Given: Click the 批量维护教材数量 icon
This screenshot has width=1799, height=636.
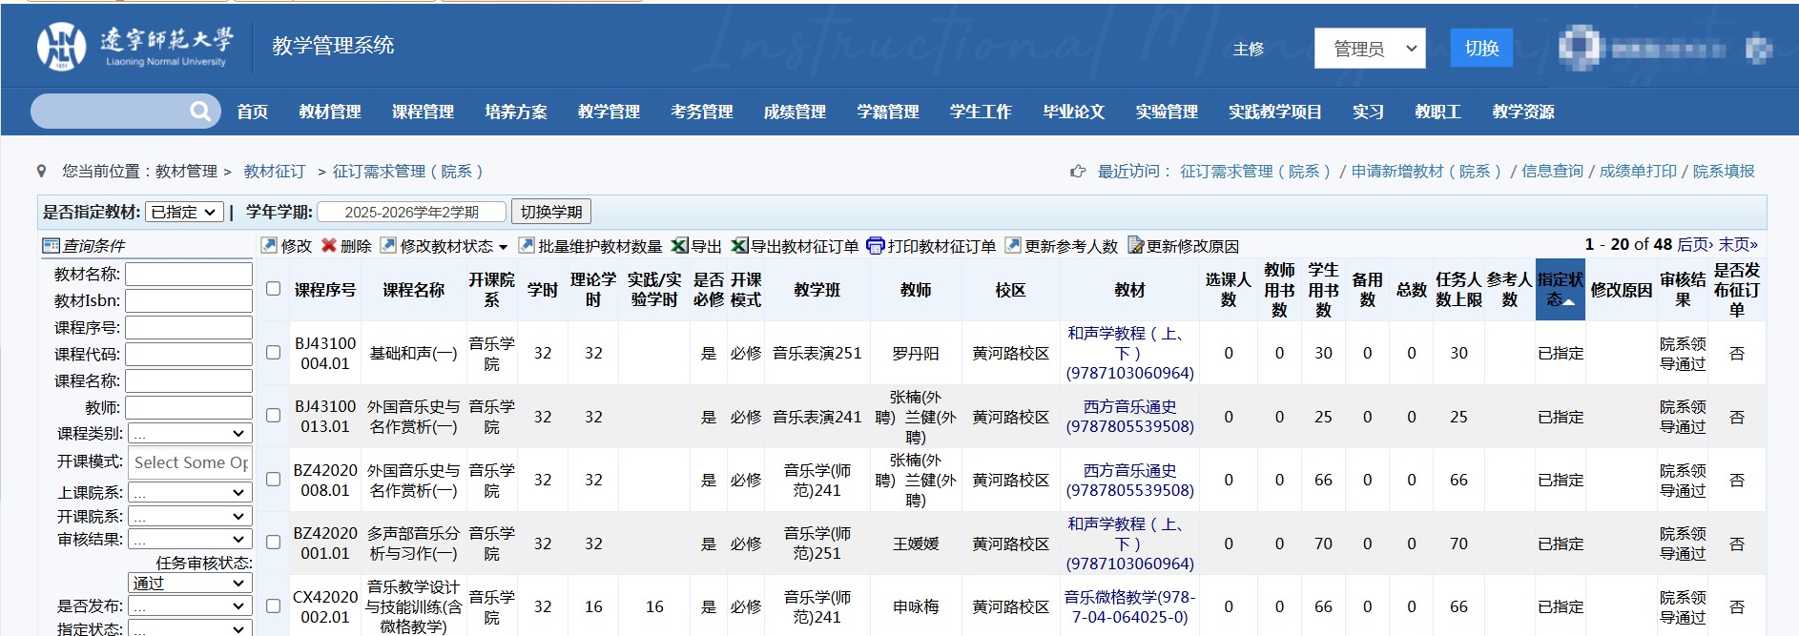Looking at the screenshot, I should click(526, 246).
